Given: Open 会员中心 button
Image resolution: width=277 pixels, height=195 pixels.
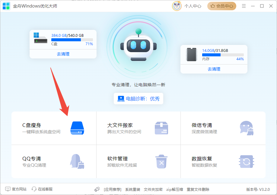Looking at the screenshot, I should coord(222,6).
